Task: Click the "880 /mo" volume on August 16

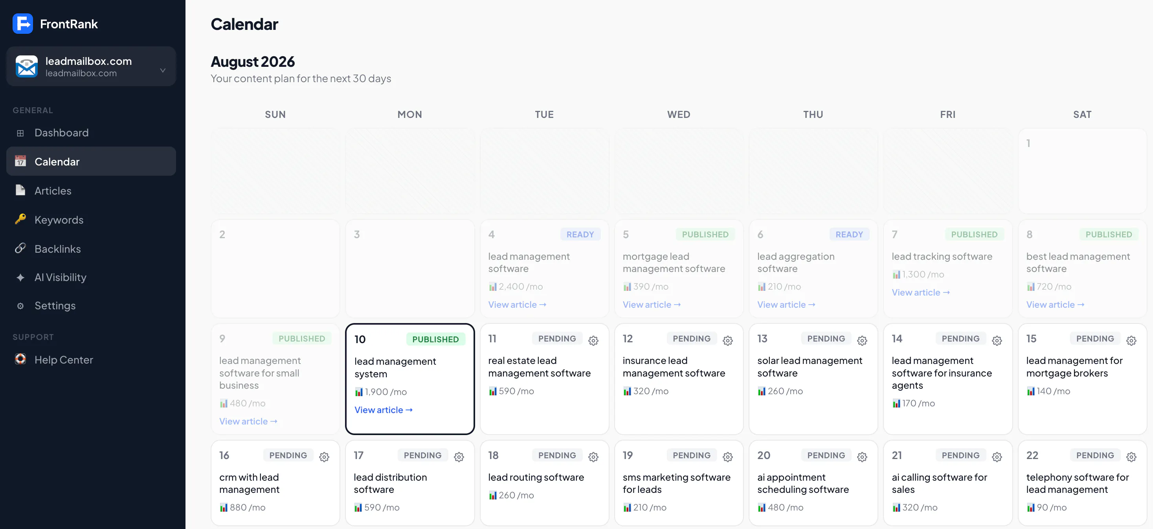Action: [x=242, y=507]
